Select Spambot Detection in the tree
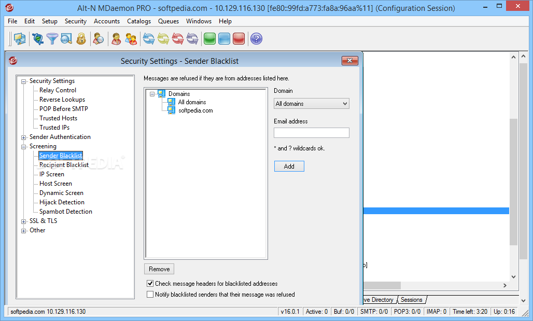This screenshot has width=533, height=321. click(66, 212)
